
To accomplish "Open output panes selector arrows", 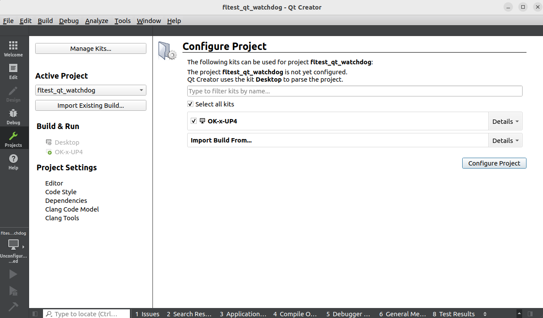I will point(485,314).
